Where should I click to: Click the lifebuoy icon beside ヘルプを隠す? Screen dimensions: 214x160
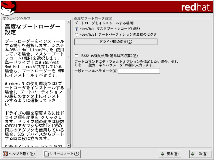(5, 154)
